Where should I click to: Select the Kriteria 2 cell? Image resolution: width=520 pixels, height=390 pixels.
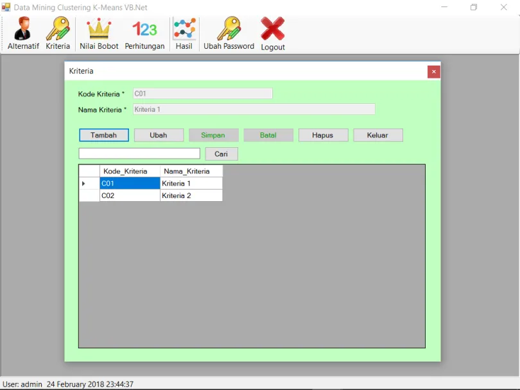pyautogui.click(x=191, y=195)
